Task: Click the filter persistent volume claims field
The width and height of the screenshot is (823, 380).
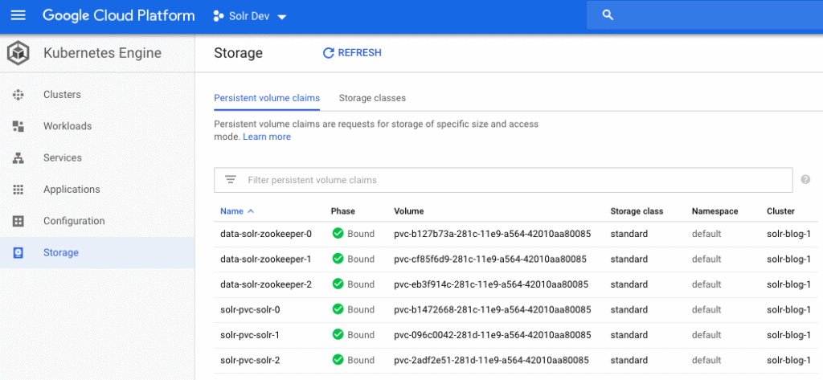Action: [503, 180]
